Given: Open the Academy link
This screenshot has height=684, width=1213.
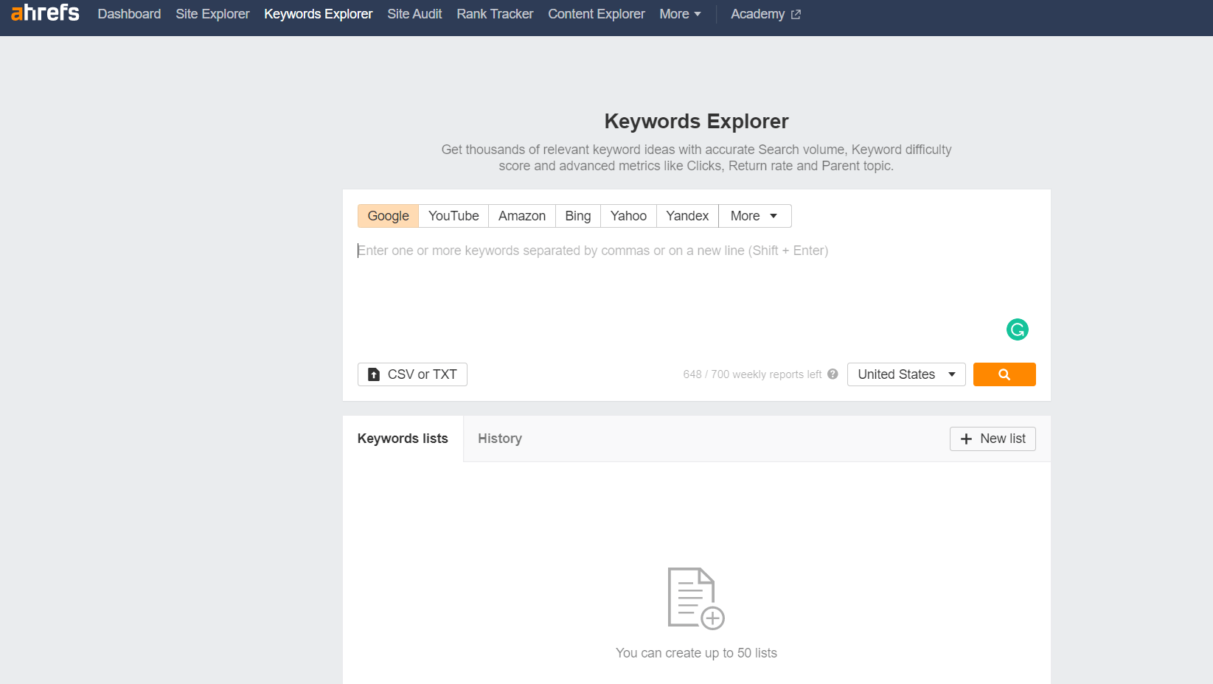Looking at the screenshot, I should (x=758, y=13).
